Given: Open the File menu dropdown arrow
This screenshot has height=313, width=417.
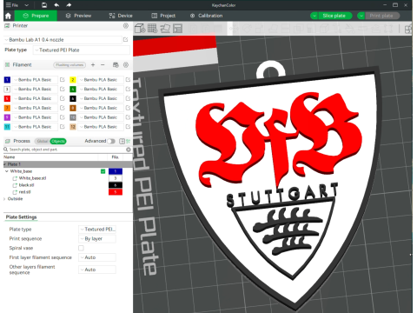Looking at the screenshot, I should 26,5.
